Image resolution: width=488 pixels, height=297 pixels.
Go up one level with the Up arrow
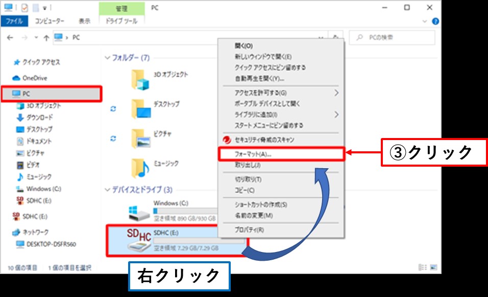click(46, 38)
